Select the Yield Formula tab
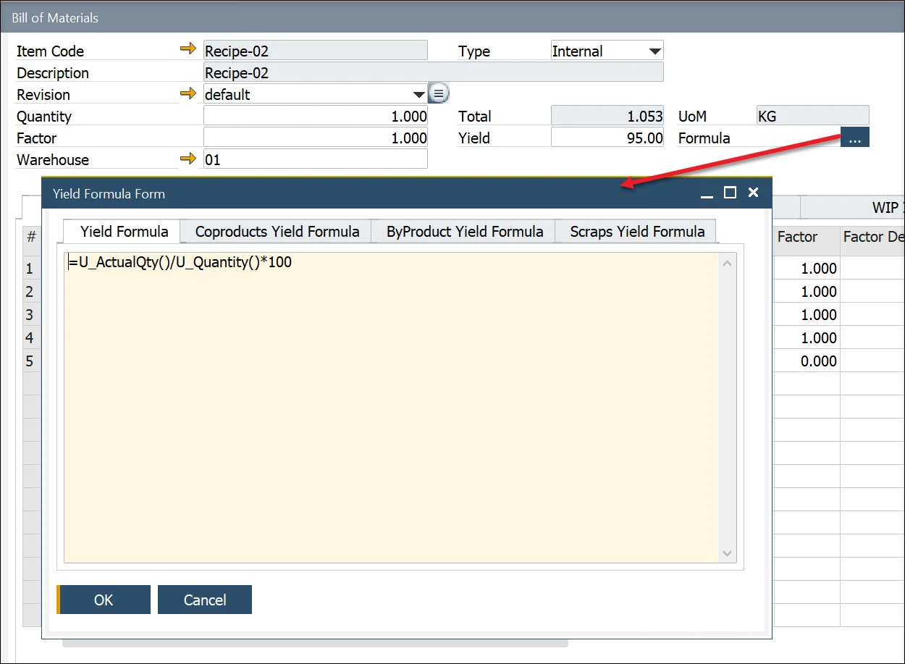Viewport: 905px width, 664px height. coord(124,232)
